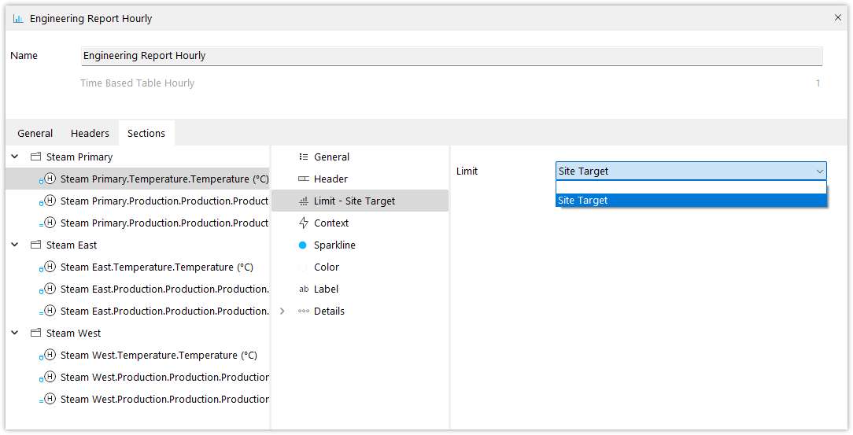Image resolution: width=853 pixels, height=435 pixels.
Task: Collapse the Steam East section
Action: (15, 245)
